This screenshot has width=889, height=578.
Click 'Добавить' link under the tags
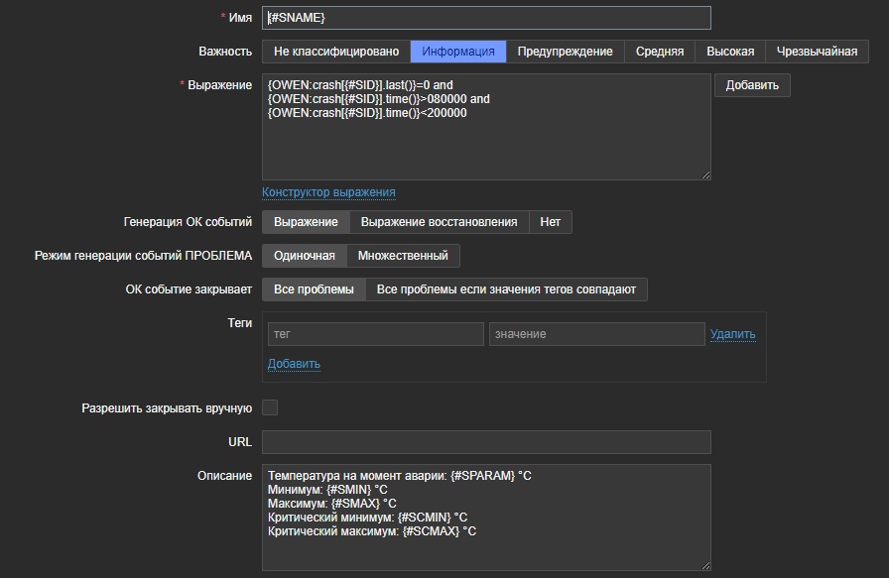(x=294, y=364)
